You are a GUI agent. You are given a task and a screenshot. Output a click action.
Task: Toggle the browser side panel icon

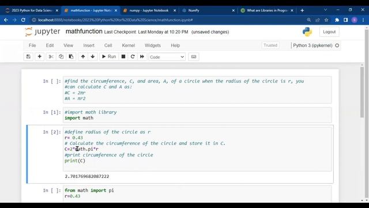[x=346, y=20]
